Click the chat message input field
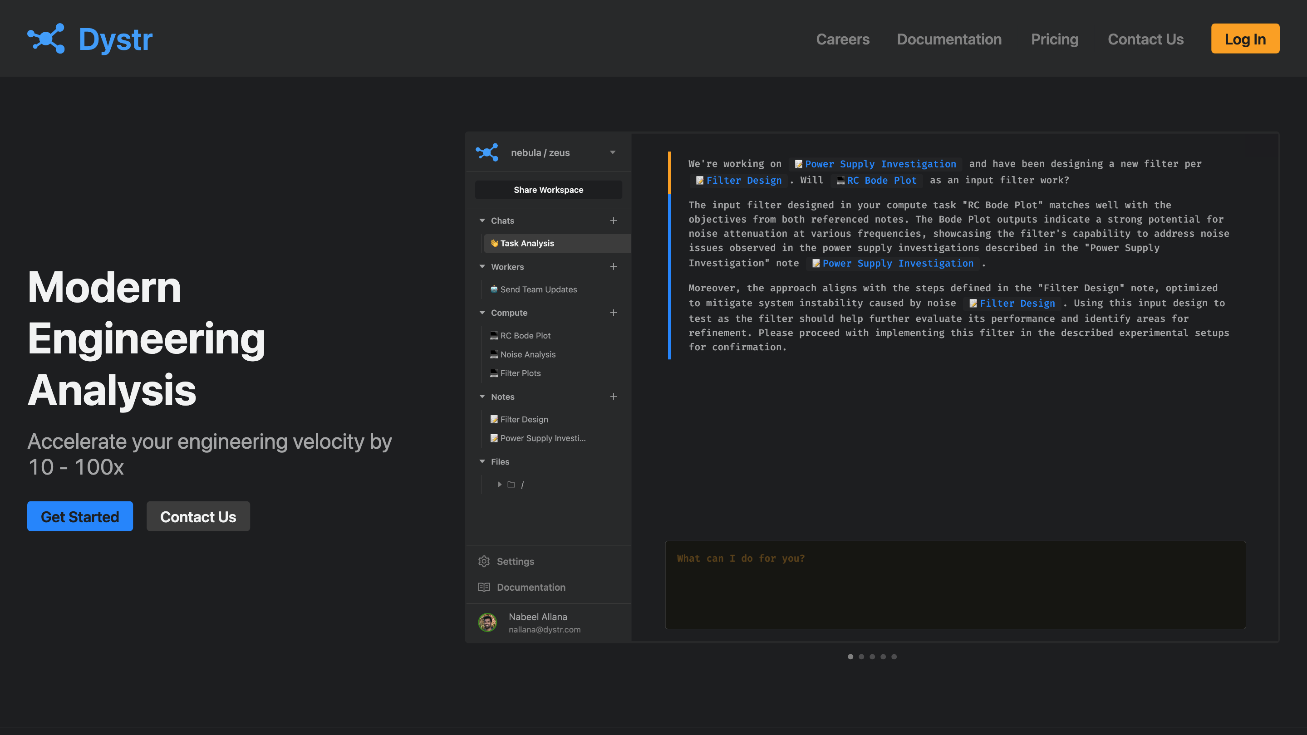The image size is (1307, 735). tap(954, 584)
